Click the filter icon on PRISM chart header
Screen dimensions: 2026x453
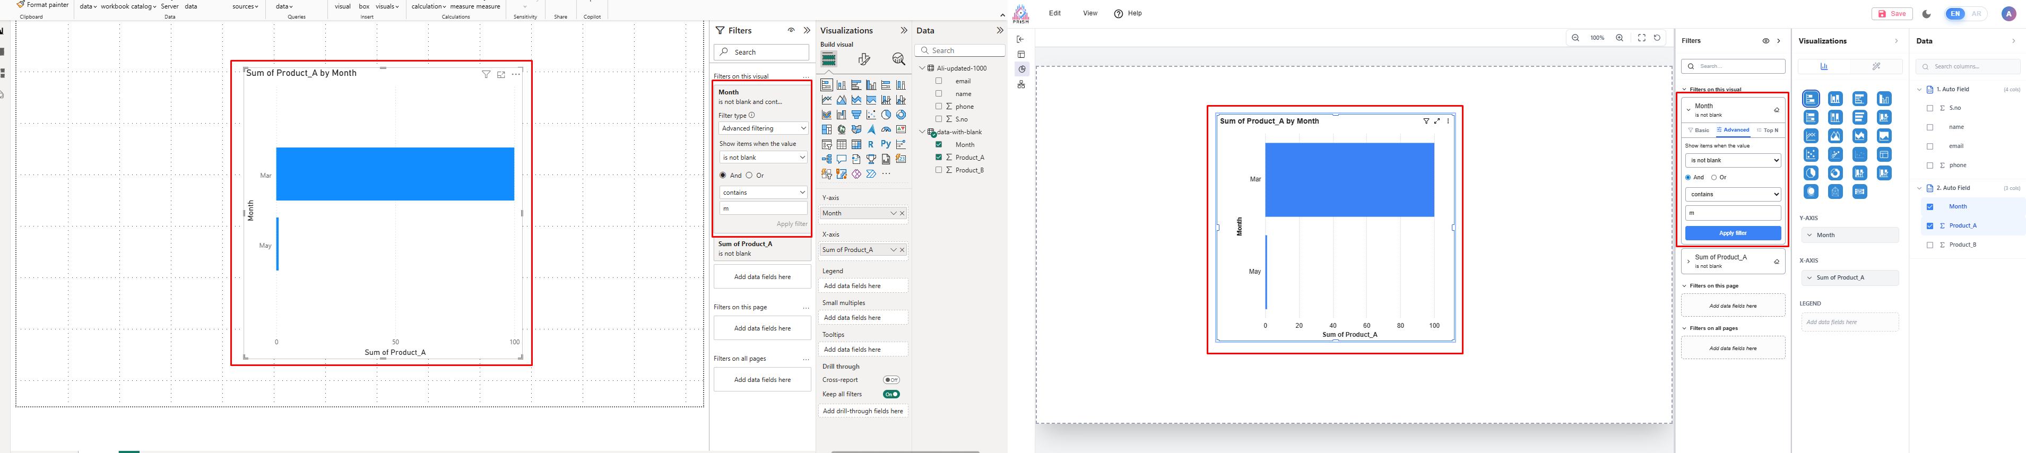tap(1426, 121)
